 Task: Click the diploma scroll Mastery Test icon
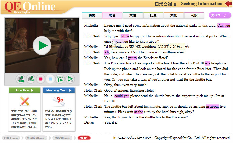[59, 101]
